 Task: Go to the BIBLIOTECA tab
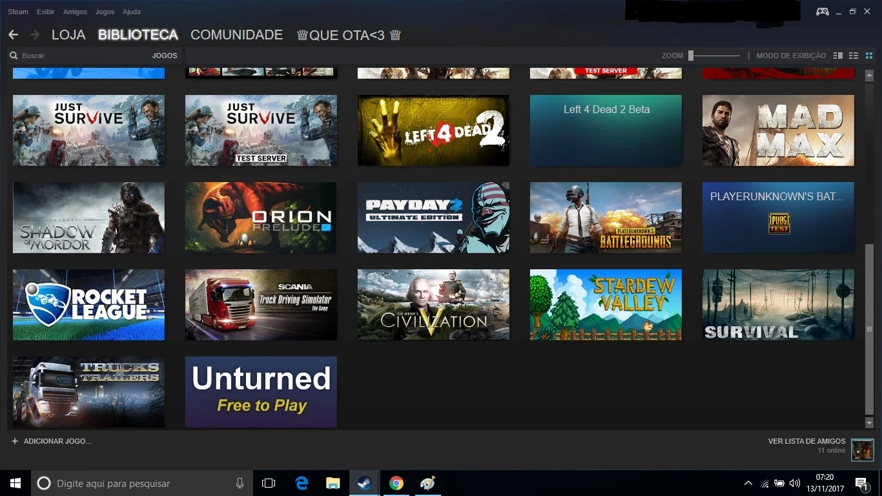[138, 35]
